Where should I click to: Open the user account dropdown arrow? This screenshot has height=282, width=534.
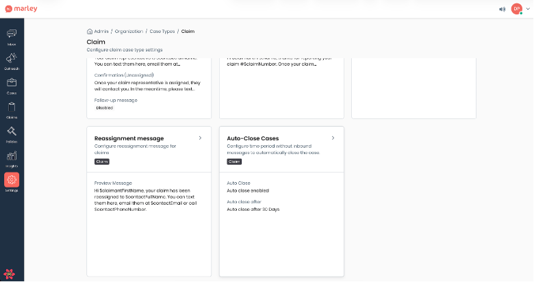[x=527, y=10]
